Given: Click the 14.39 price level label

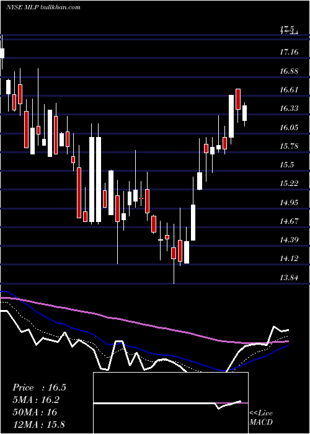Looking at the screenshot, I should click(289, 240).
